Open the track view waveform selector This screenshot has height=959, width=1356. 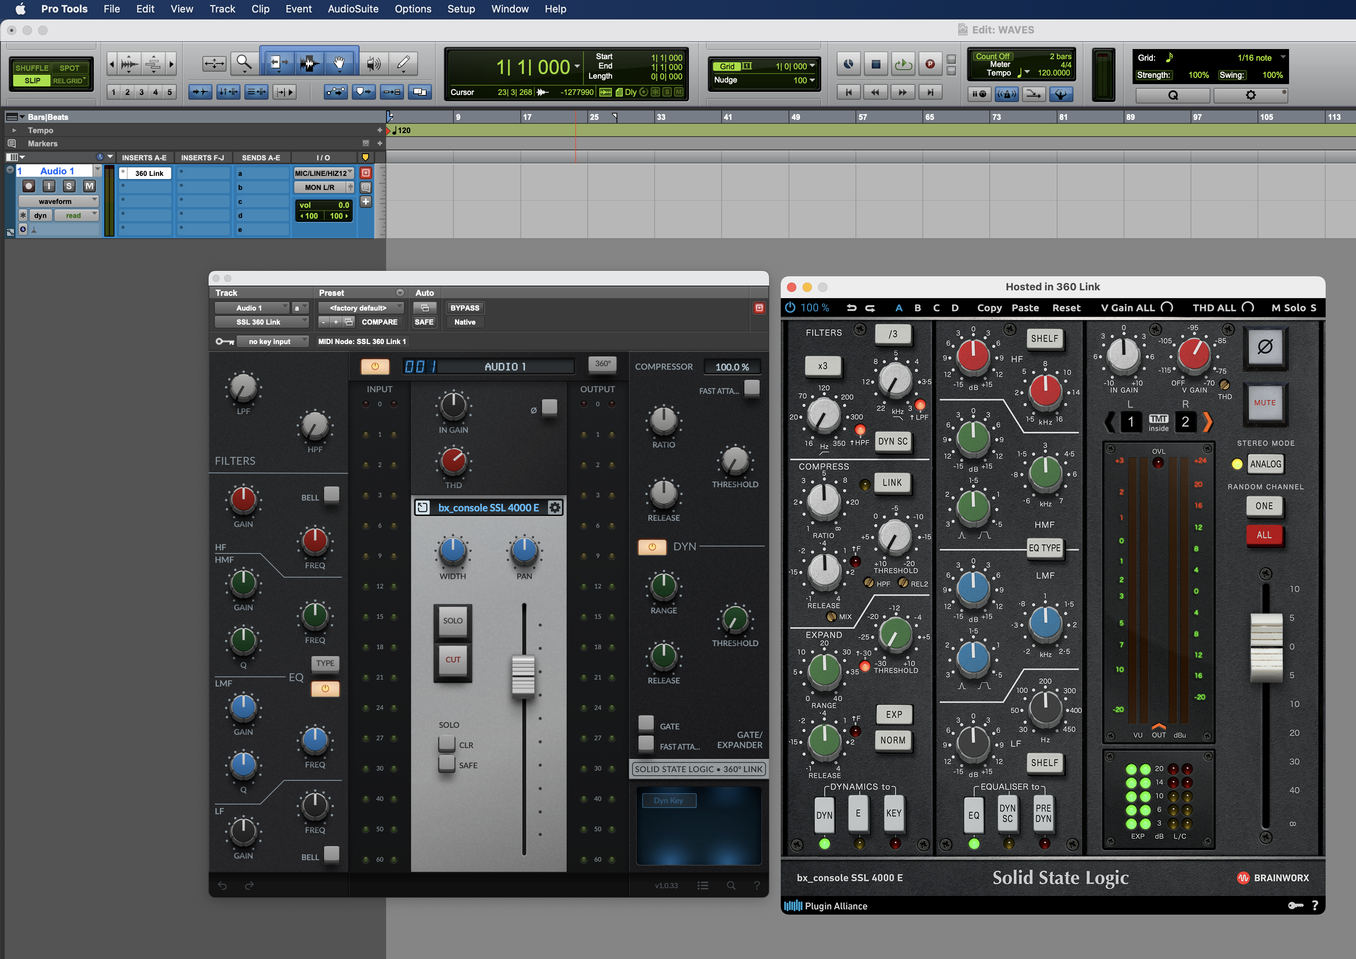tap(58, 201)
